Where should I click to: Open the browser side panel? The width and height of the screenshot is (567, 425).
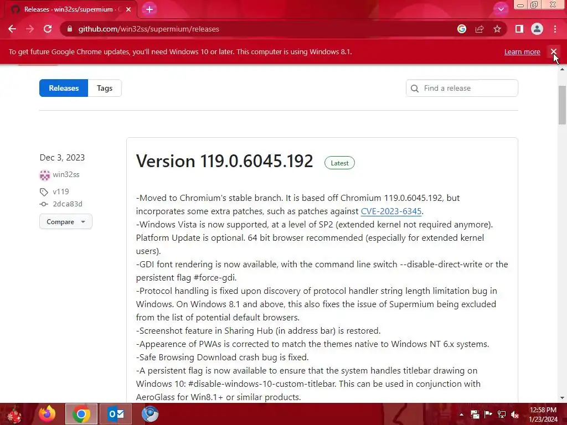(519, 29)
